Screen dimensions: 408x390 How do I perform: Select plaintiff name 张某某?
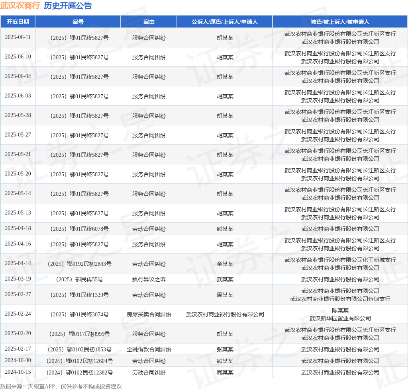pyautogui.click(x=225, y=349)
